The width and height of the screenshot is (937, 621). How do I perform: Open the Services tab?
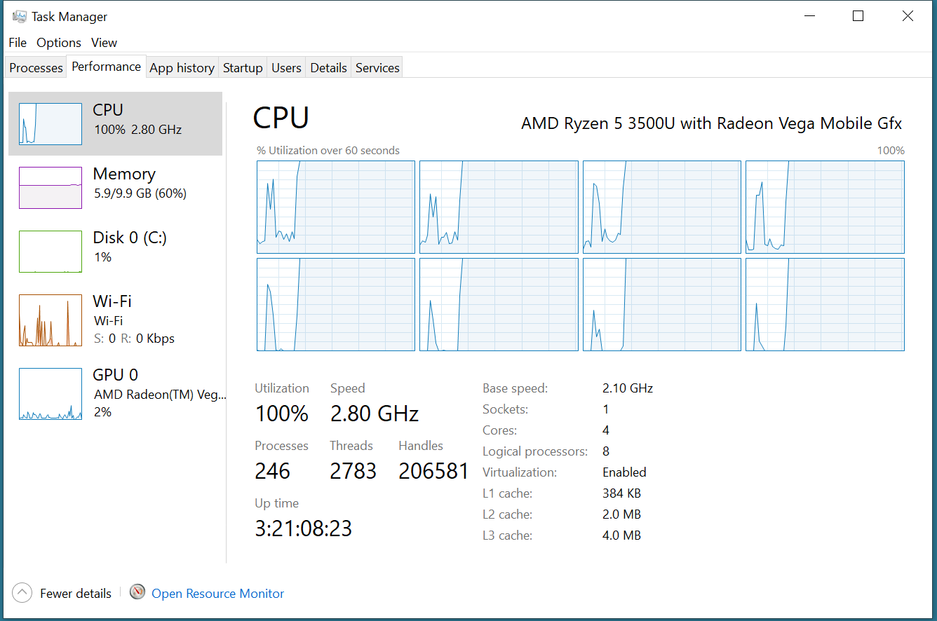(x=377, y=68)
